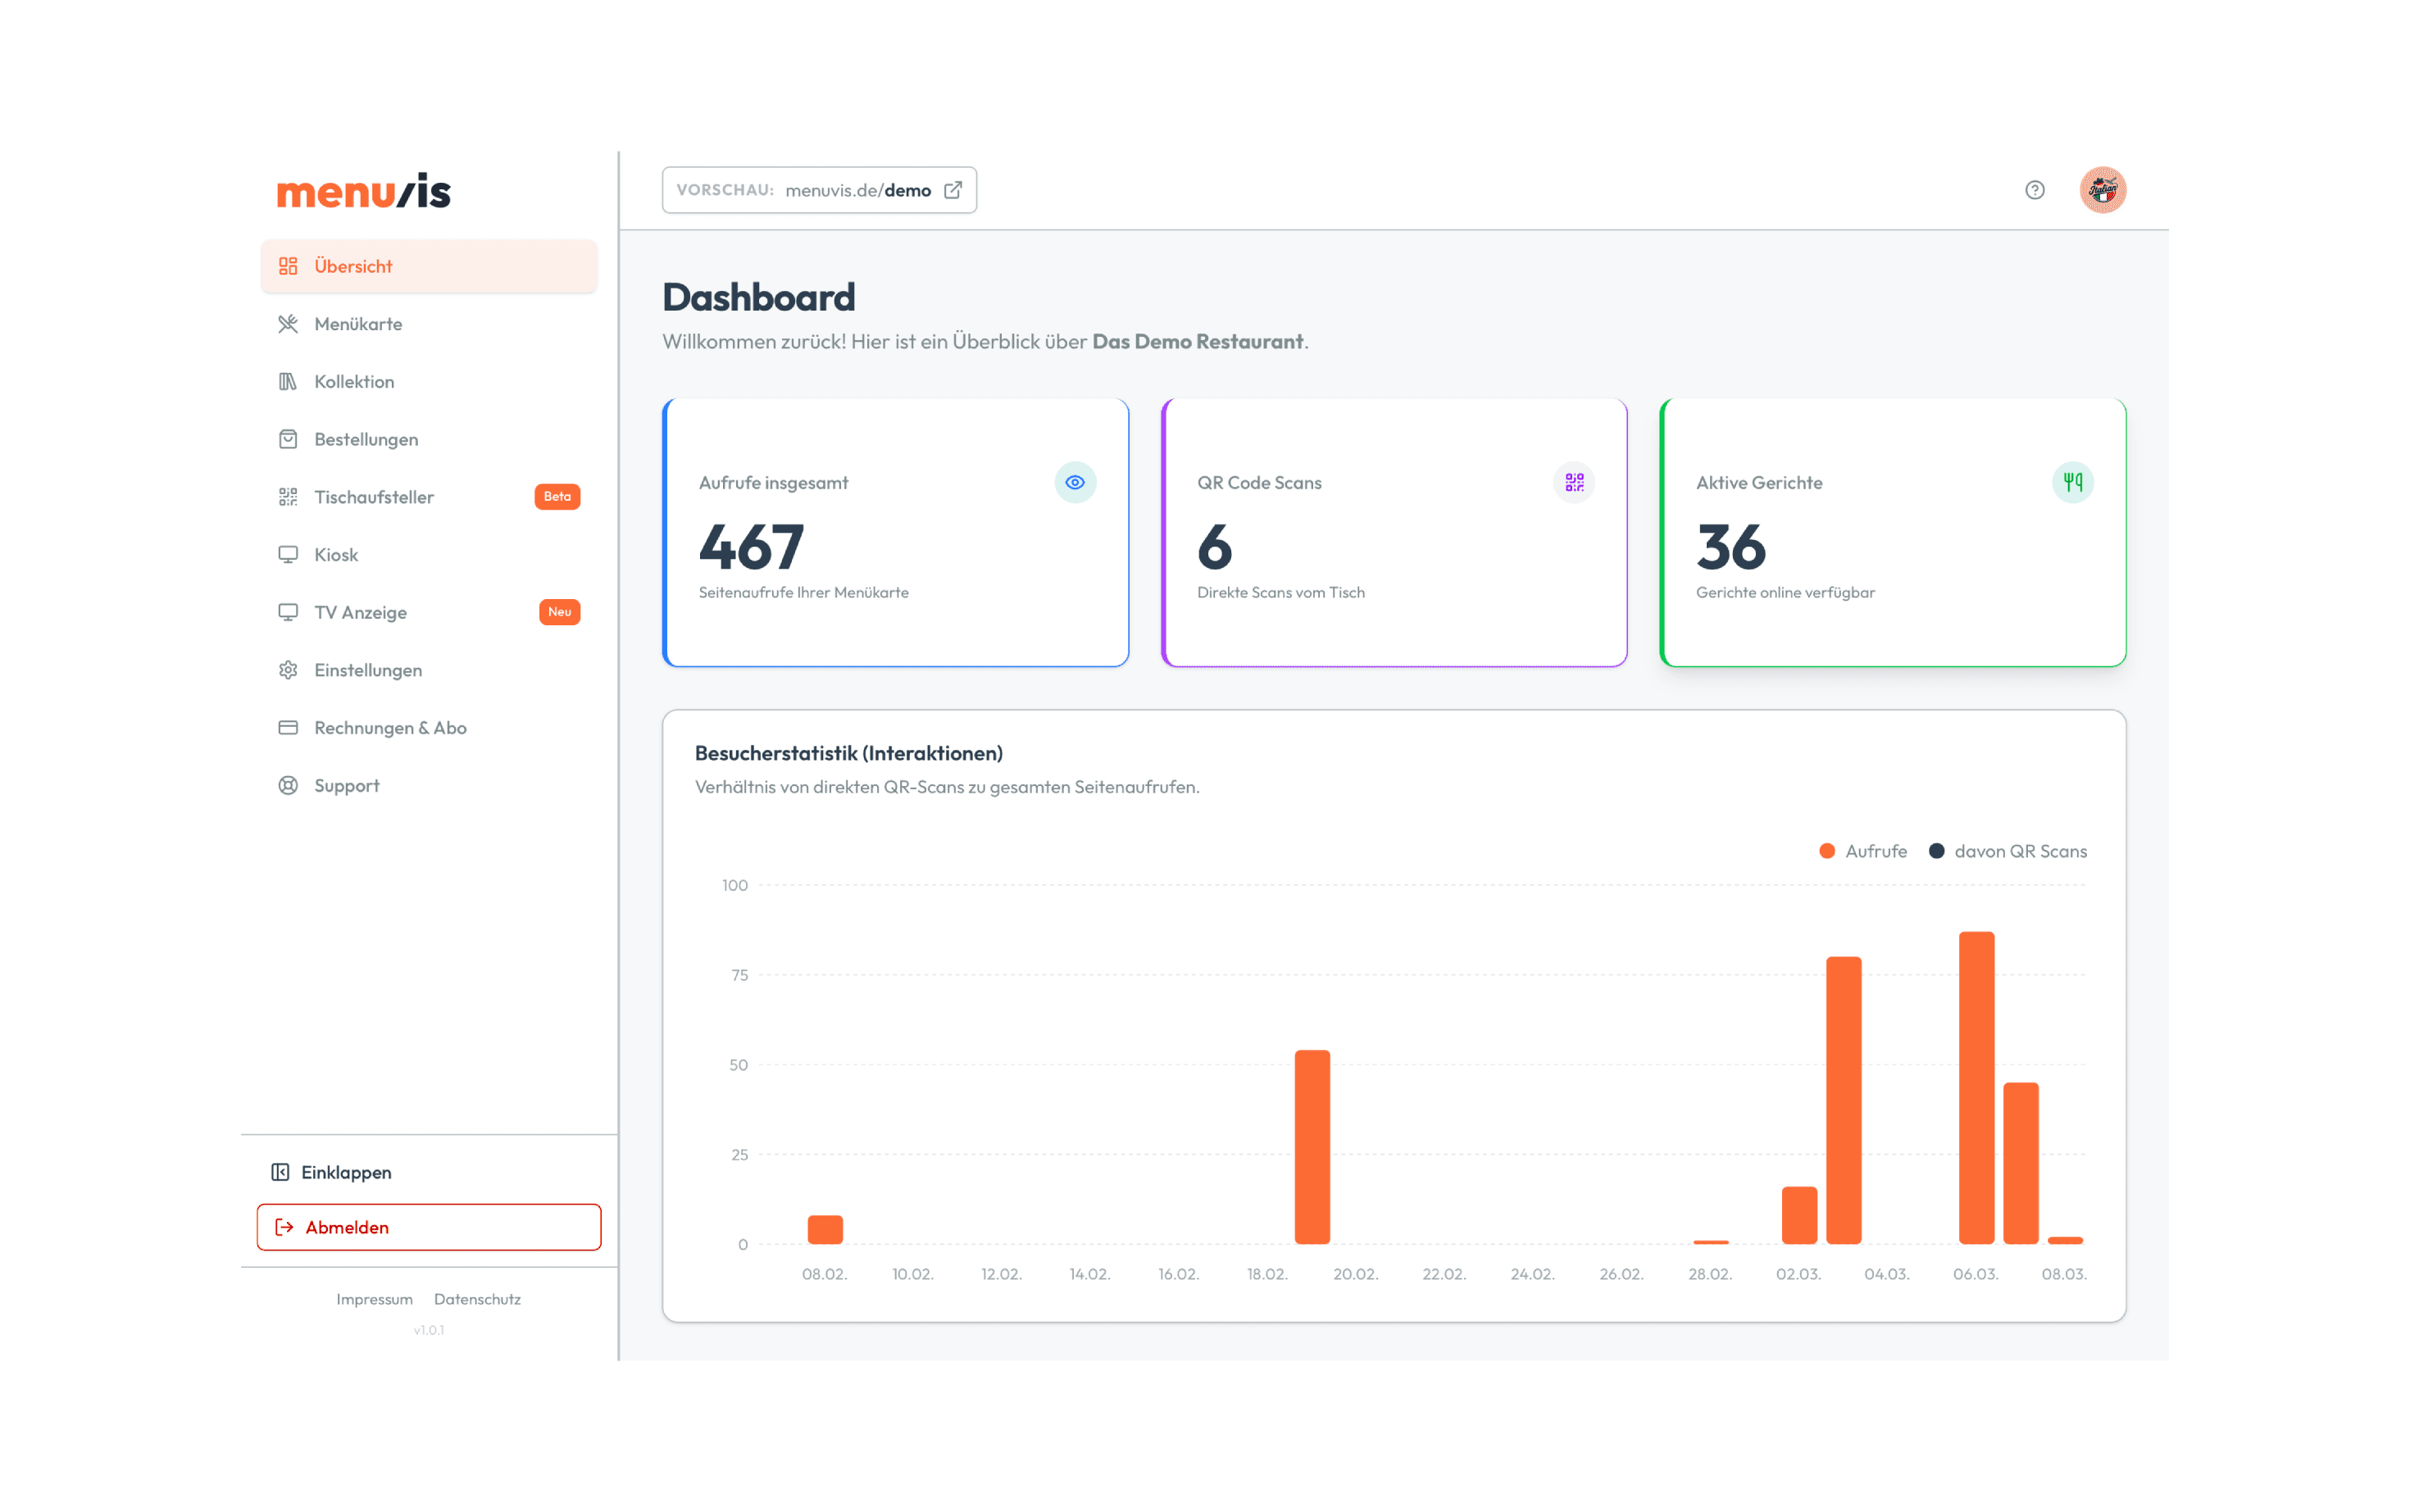Switch to the Übersicht section

point(352,266)
